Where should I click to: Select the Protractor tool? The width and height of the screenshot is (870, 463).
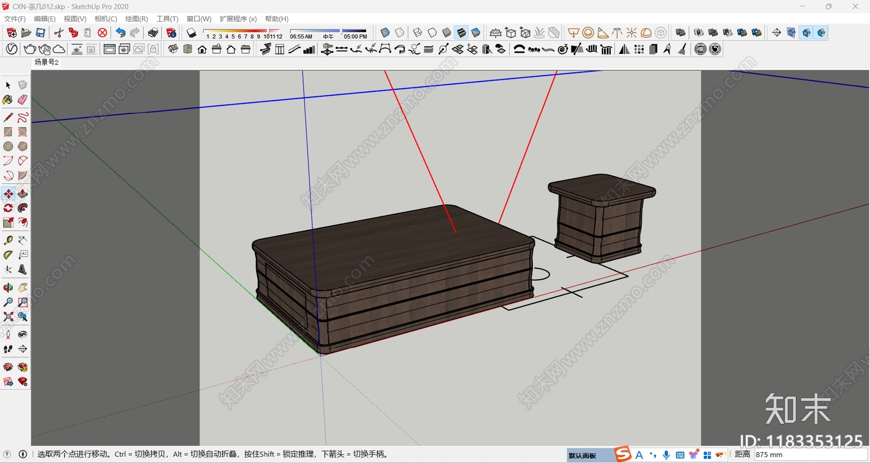tap(8, 254)
